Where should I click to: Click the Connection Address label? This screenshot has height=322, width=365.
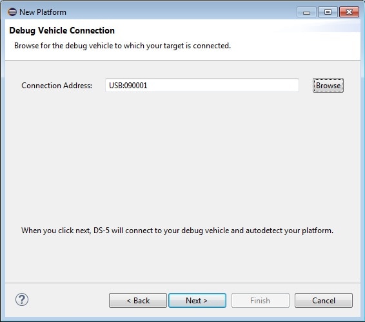57,86
